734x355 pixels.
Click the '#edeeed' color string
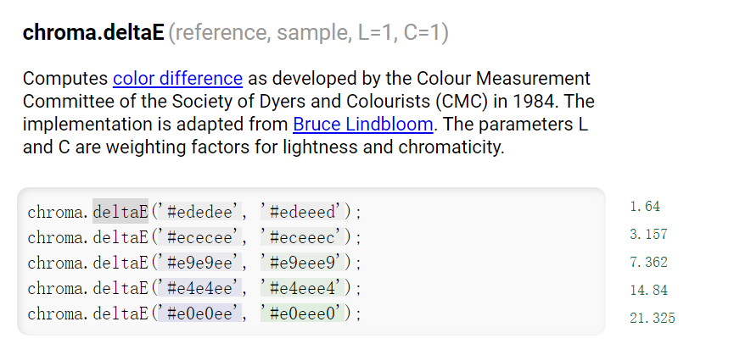pos(303,212)
